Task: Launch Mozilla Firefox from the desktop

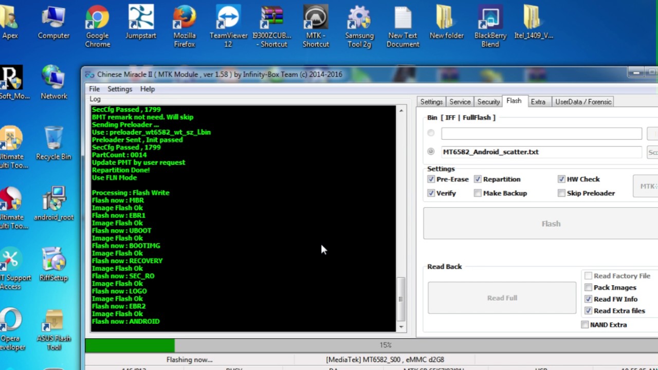Action: click(x=185, y=27)
